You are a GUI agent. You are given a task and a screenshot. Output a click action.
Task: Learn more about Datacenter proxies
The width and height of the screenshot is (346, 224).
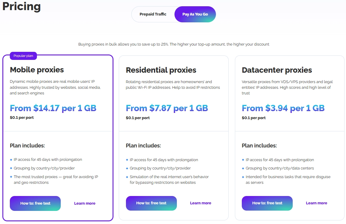click(x=316, y=203)
